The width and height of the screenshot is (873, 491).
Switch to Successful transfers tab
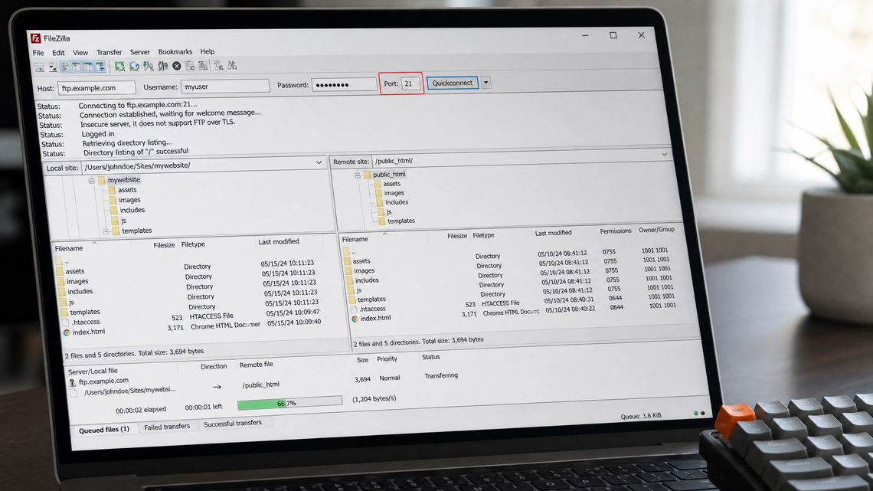(233, 423)
